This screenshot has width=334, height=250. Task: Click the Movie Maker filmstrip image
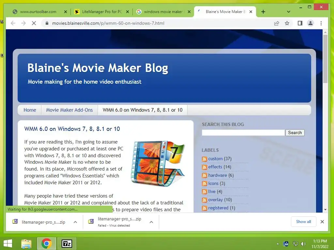click(158, 163)
